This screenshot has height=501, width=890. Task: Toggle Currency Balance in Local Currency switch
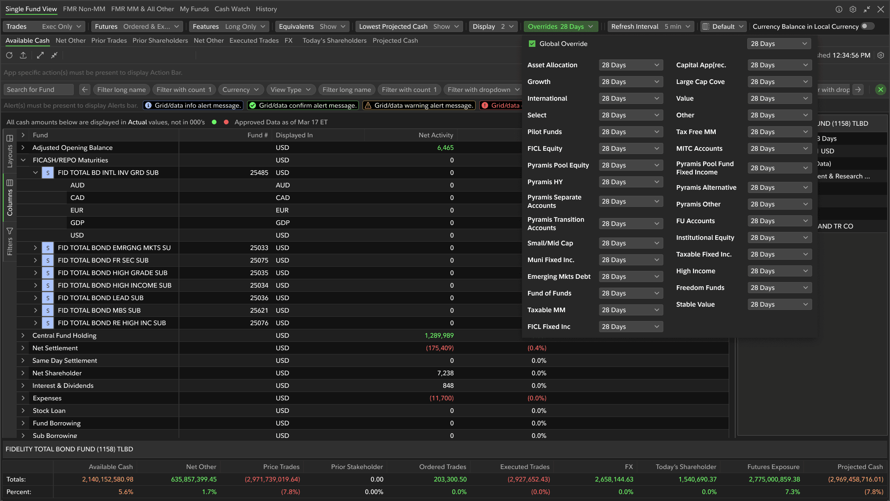click(867, 26)
